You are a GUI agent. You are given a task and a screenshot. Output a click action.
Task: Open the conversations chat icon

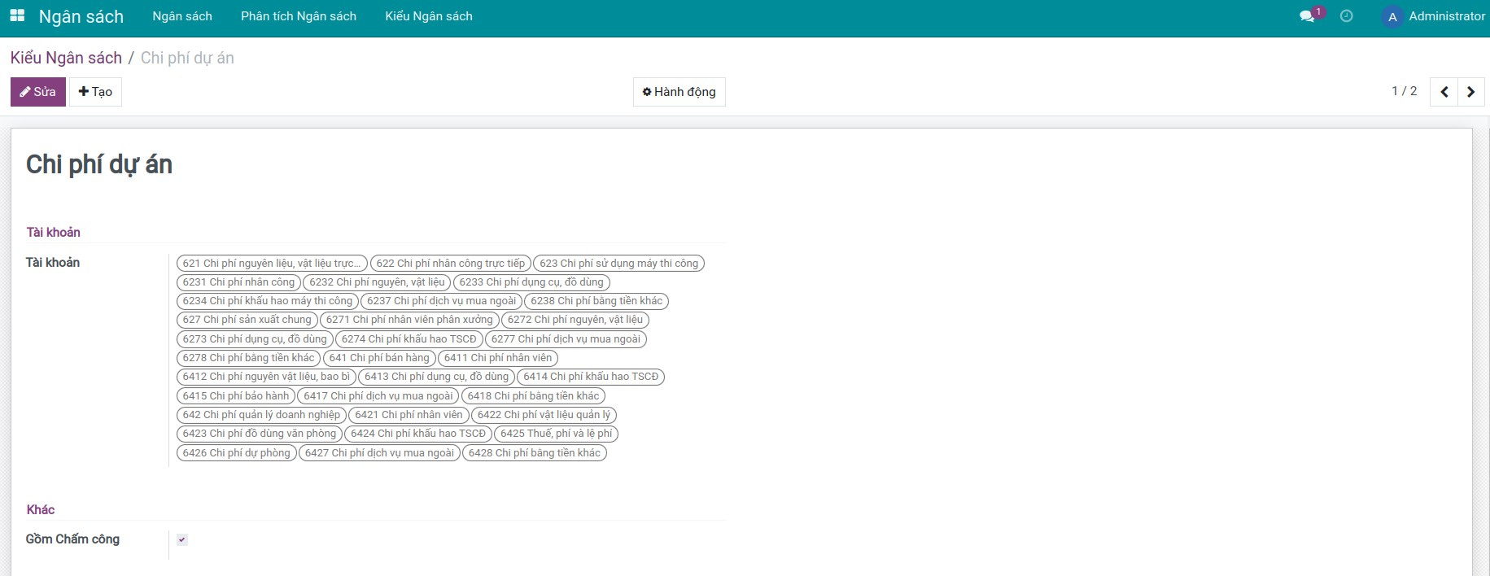(1307, 16)
